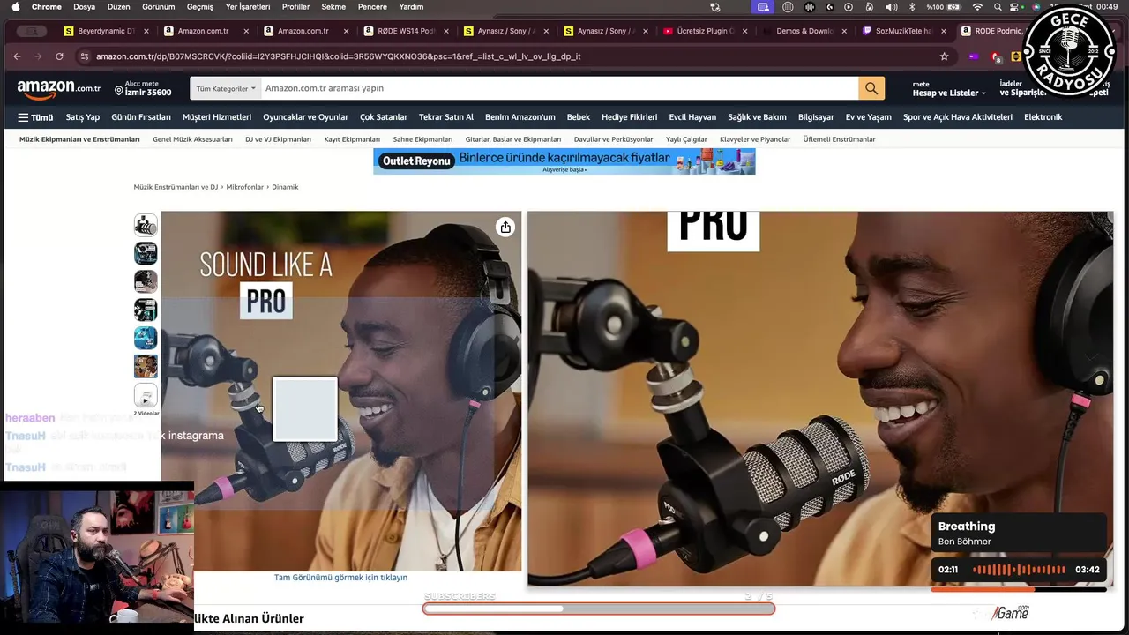1129x635 pixels.
Task: Click the Bilgisayar nav link
Action: coord(816,117)
